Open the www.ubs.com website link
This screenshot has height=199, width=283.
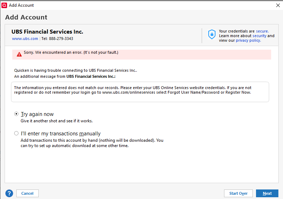point(25,39)
